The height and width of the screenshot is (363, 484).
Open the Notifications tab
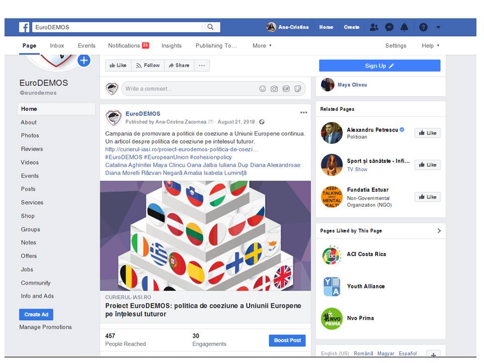click(129, 46)
